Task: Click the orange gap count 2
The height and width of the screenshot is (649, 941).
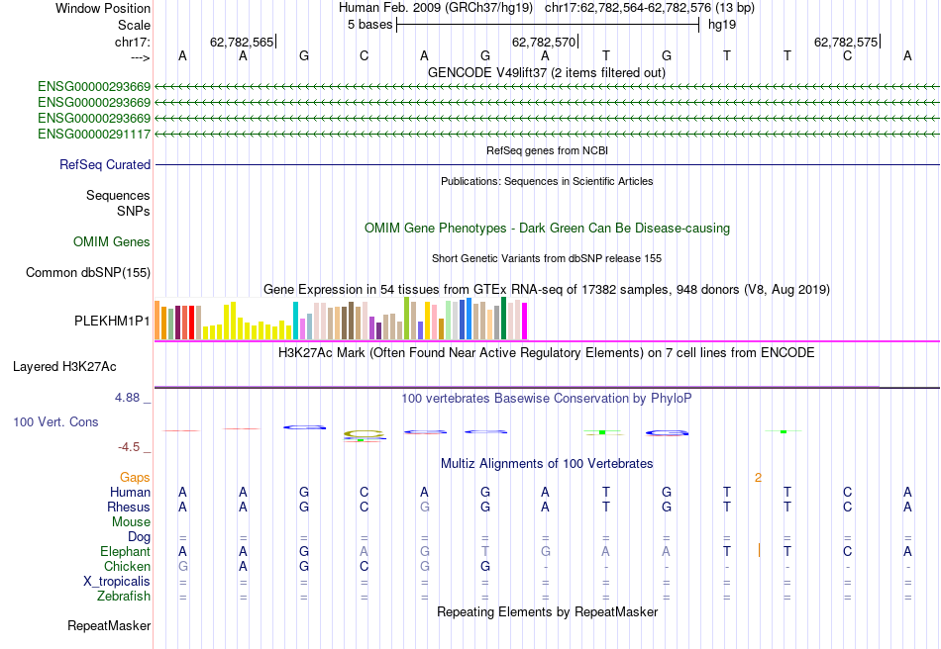Action: (758, 477)
